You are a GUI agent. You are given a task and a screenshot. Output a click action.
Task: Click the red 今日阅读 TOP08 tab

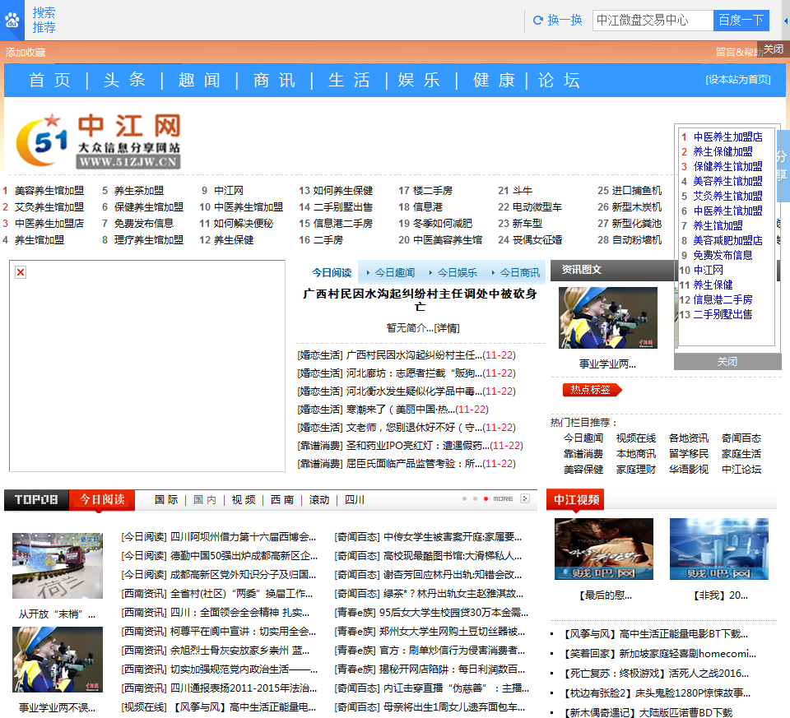[102, 499]
